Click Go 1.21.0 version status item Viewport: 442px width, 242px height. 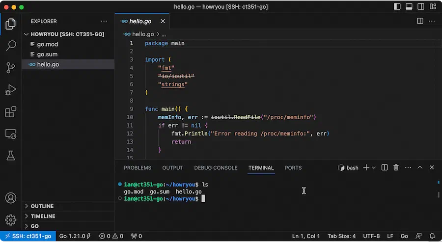[75, 236]
